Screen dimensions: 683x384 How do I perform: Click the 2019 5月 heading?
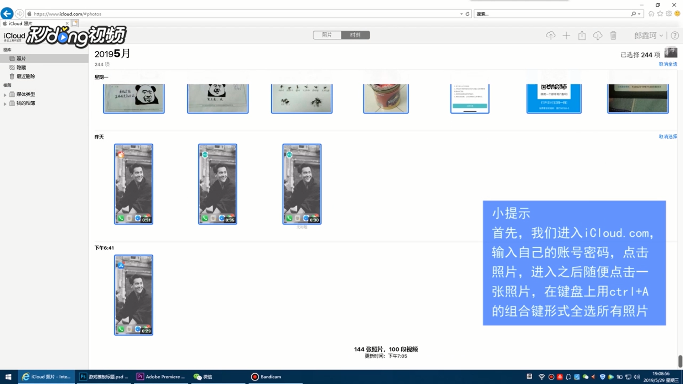[112, 54]
